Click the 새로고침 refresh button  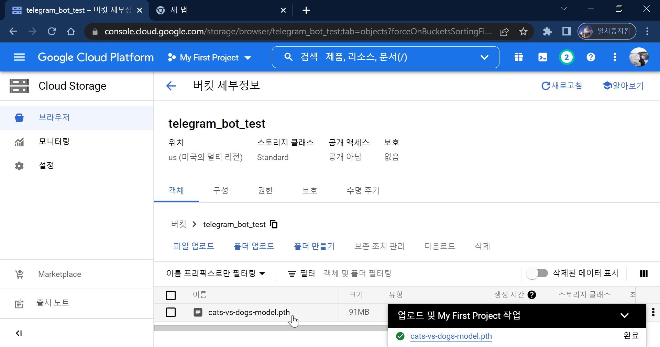562,86
